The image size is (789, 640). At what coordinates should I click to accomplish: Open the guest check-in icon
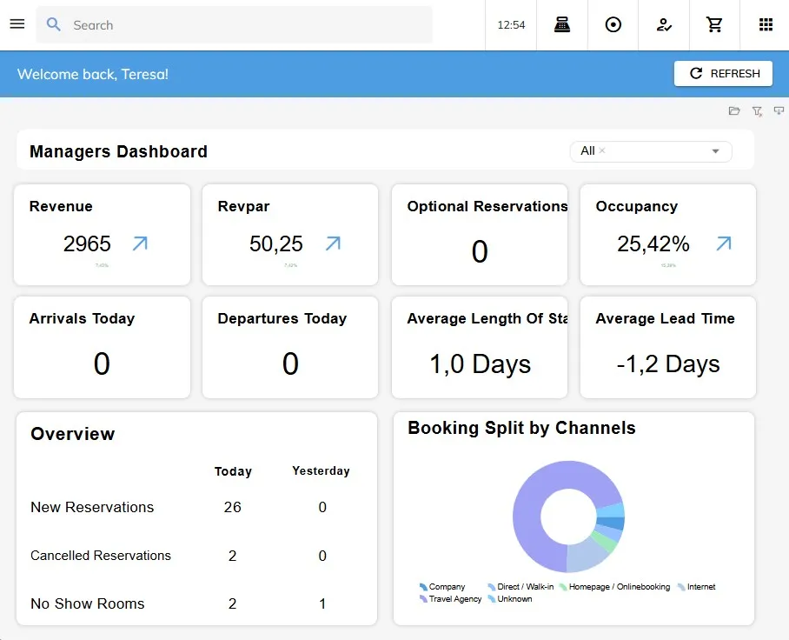pyautogui.click(x=664, y=24)
